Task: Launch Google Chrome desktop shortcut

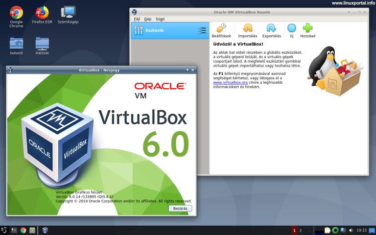Action: pos(16,17)
